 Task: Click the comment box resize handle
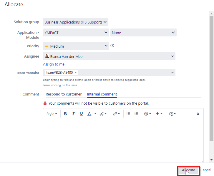pos(202,162)
